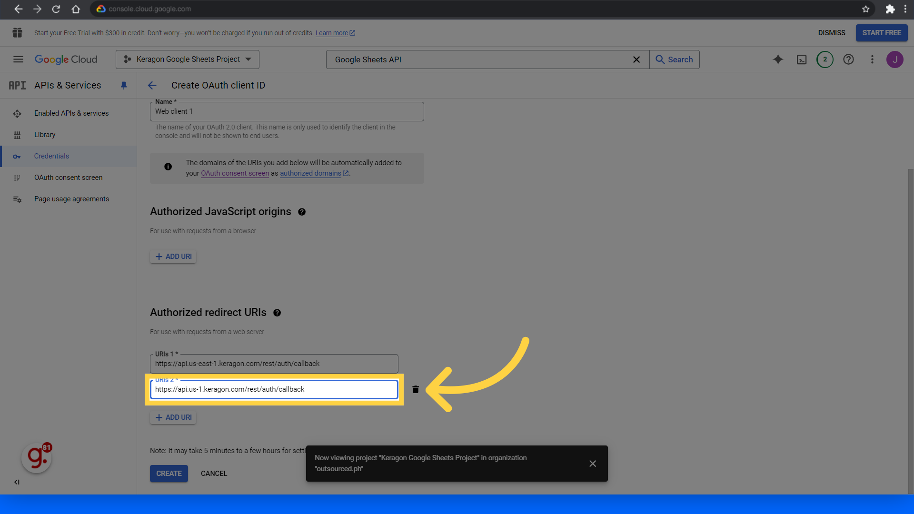Click the free trial gift icon
Viewport: 914px width, 514px height.
[x=18, y=33]
